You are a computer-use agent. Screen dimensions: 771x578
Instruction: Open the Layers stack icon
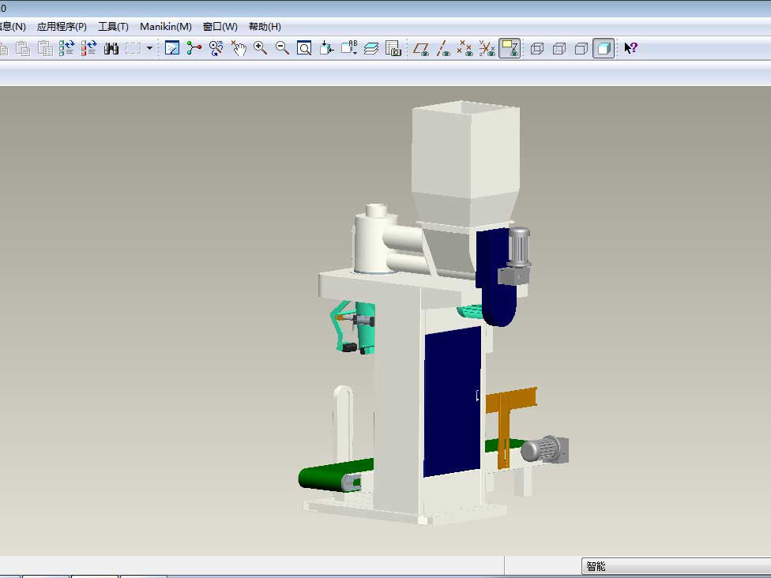point(371,48)
